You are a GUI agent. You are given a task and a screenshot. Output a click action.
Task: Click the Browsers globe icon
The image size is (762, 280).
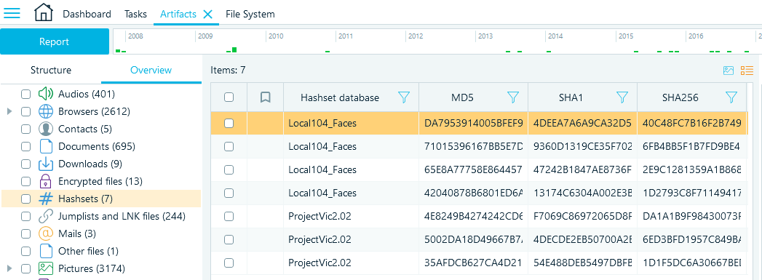point(45,111)
